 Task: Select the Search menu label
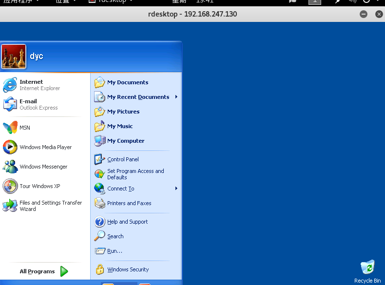115,236
